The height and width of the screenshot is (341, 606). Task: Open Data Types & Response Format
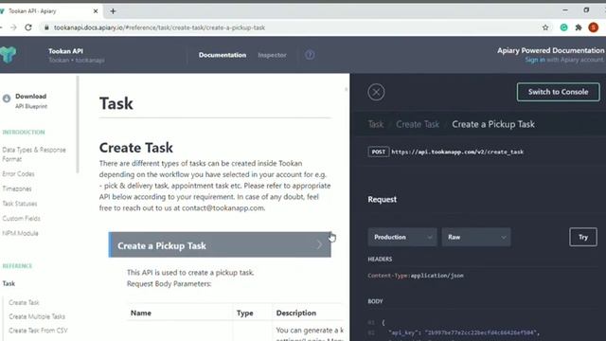coord(34,154)
